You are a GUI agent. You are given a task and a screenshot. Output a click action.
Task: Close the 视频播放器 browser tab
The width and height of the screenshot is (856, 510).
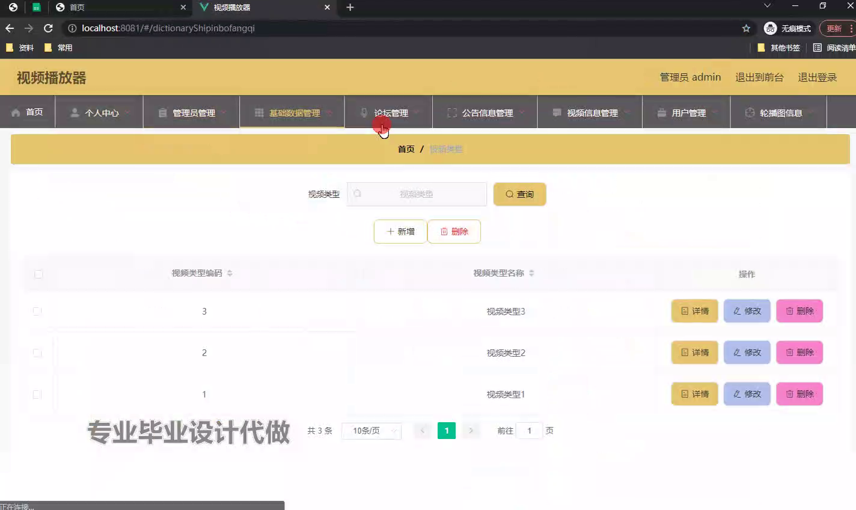pyautogui.click(x=327, y=7)
